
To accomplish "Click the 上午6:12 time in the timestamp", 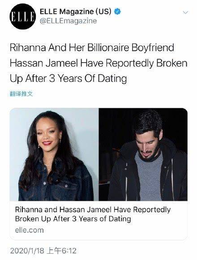I will click(x=62, y=251).
